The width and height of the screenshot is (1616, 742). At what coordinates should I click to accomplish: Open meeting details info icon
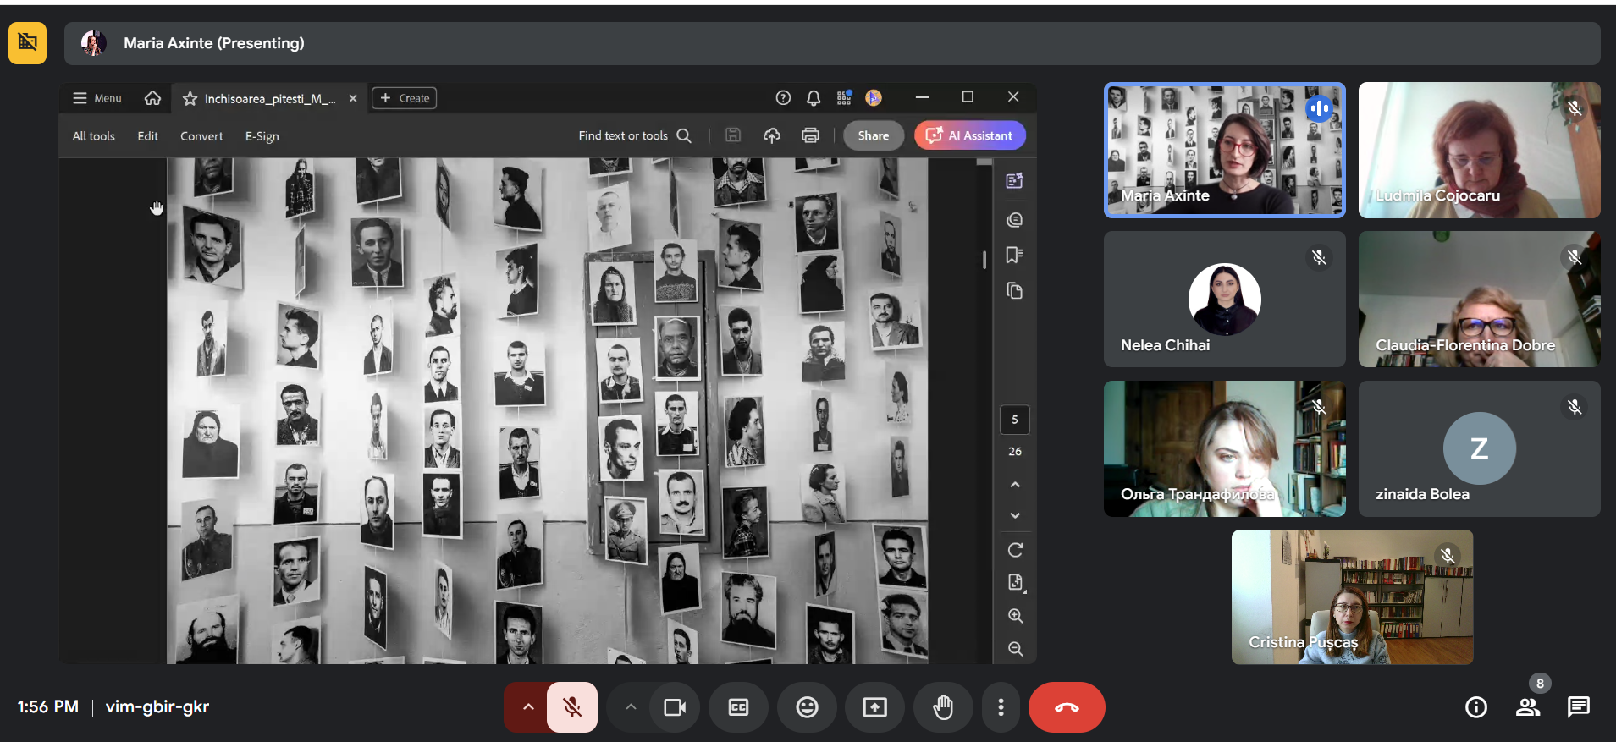coord(1476,707)
